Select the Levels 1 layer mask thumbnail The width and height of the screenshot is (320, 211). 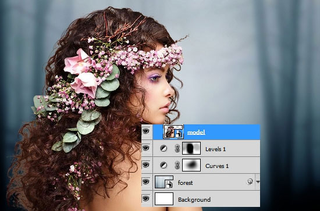tap(191, 148)
